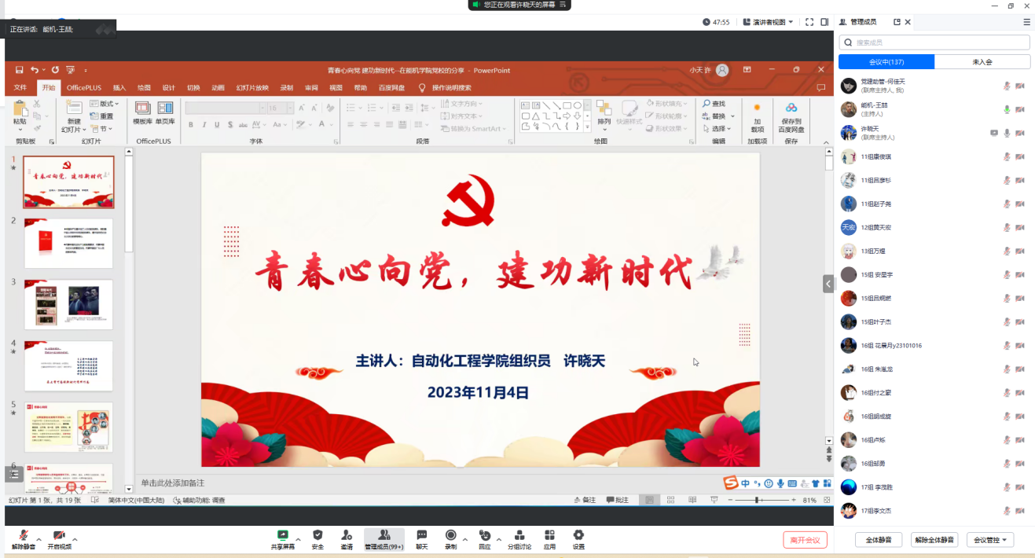The image size is (1035, 558).
Task: Click the 应用 apps grid icon
Action: point(549,536)
